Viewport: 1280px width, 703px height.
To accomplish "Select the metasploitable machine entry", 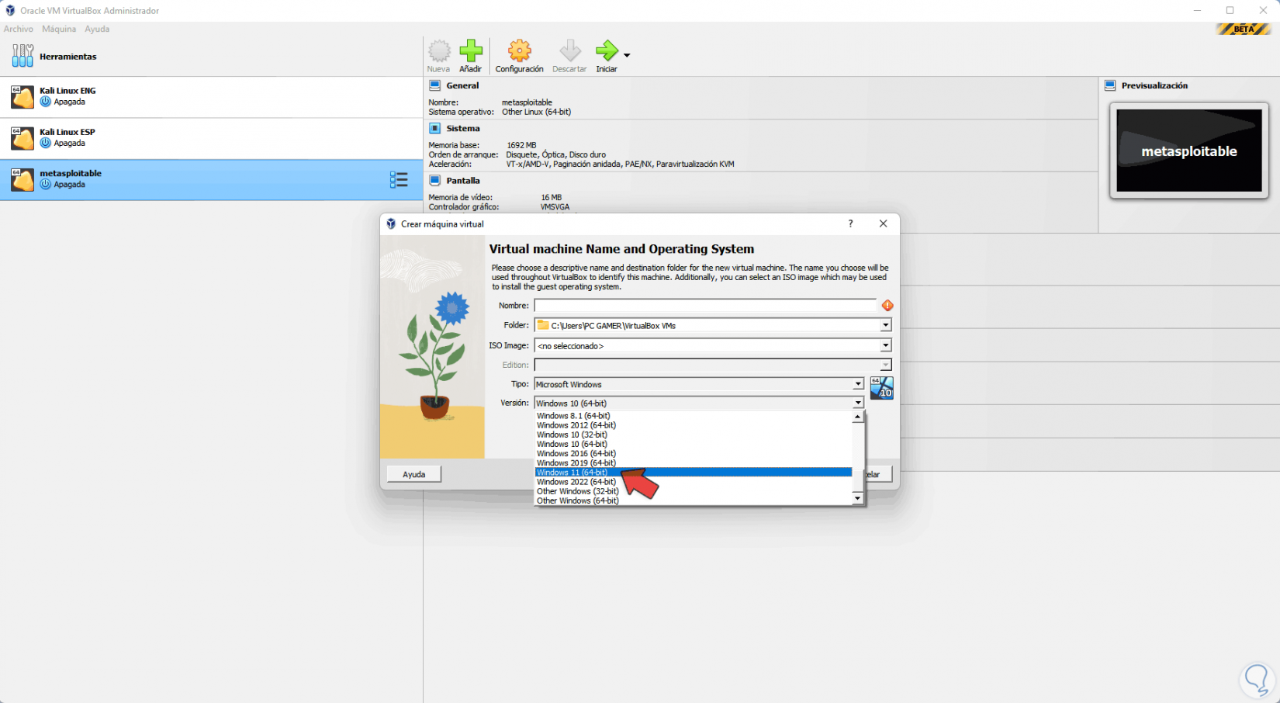I will (x=211, y=180).
